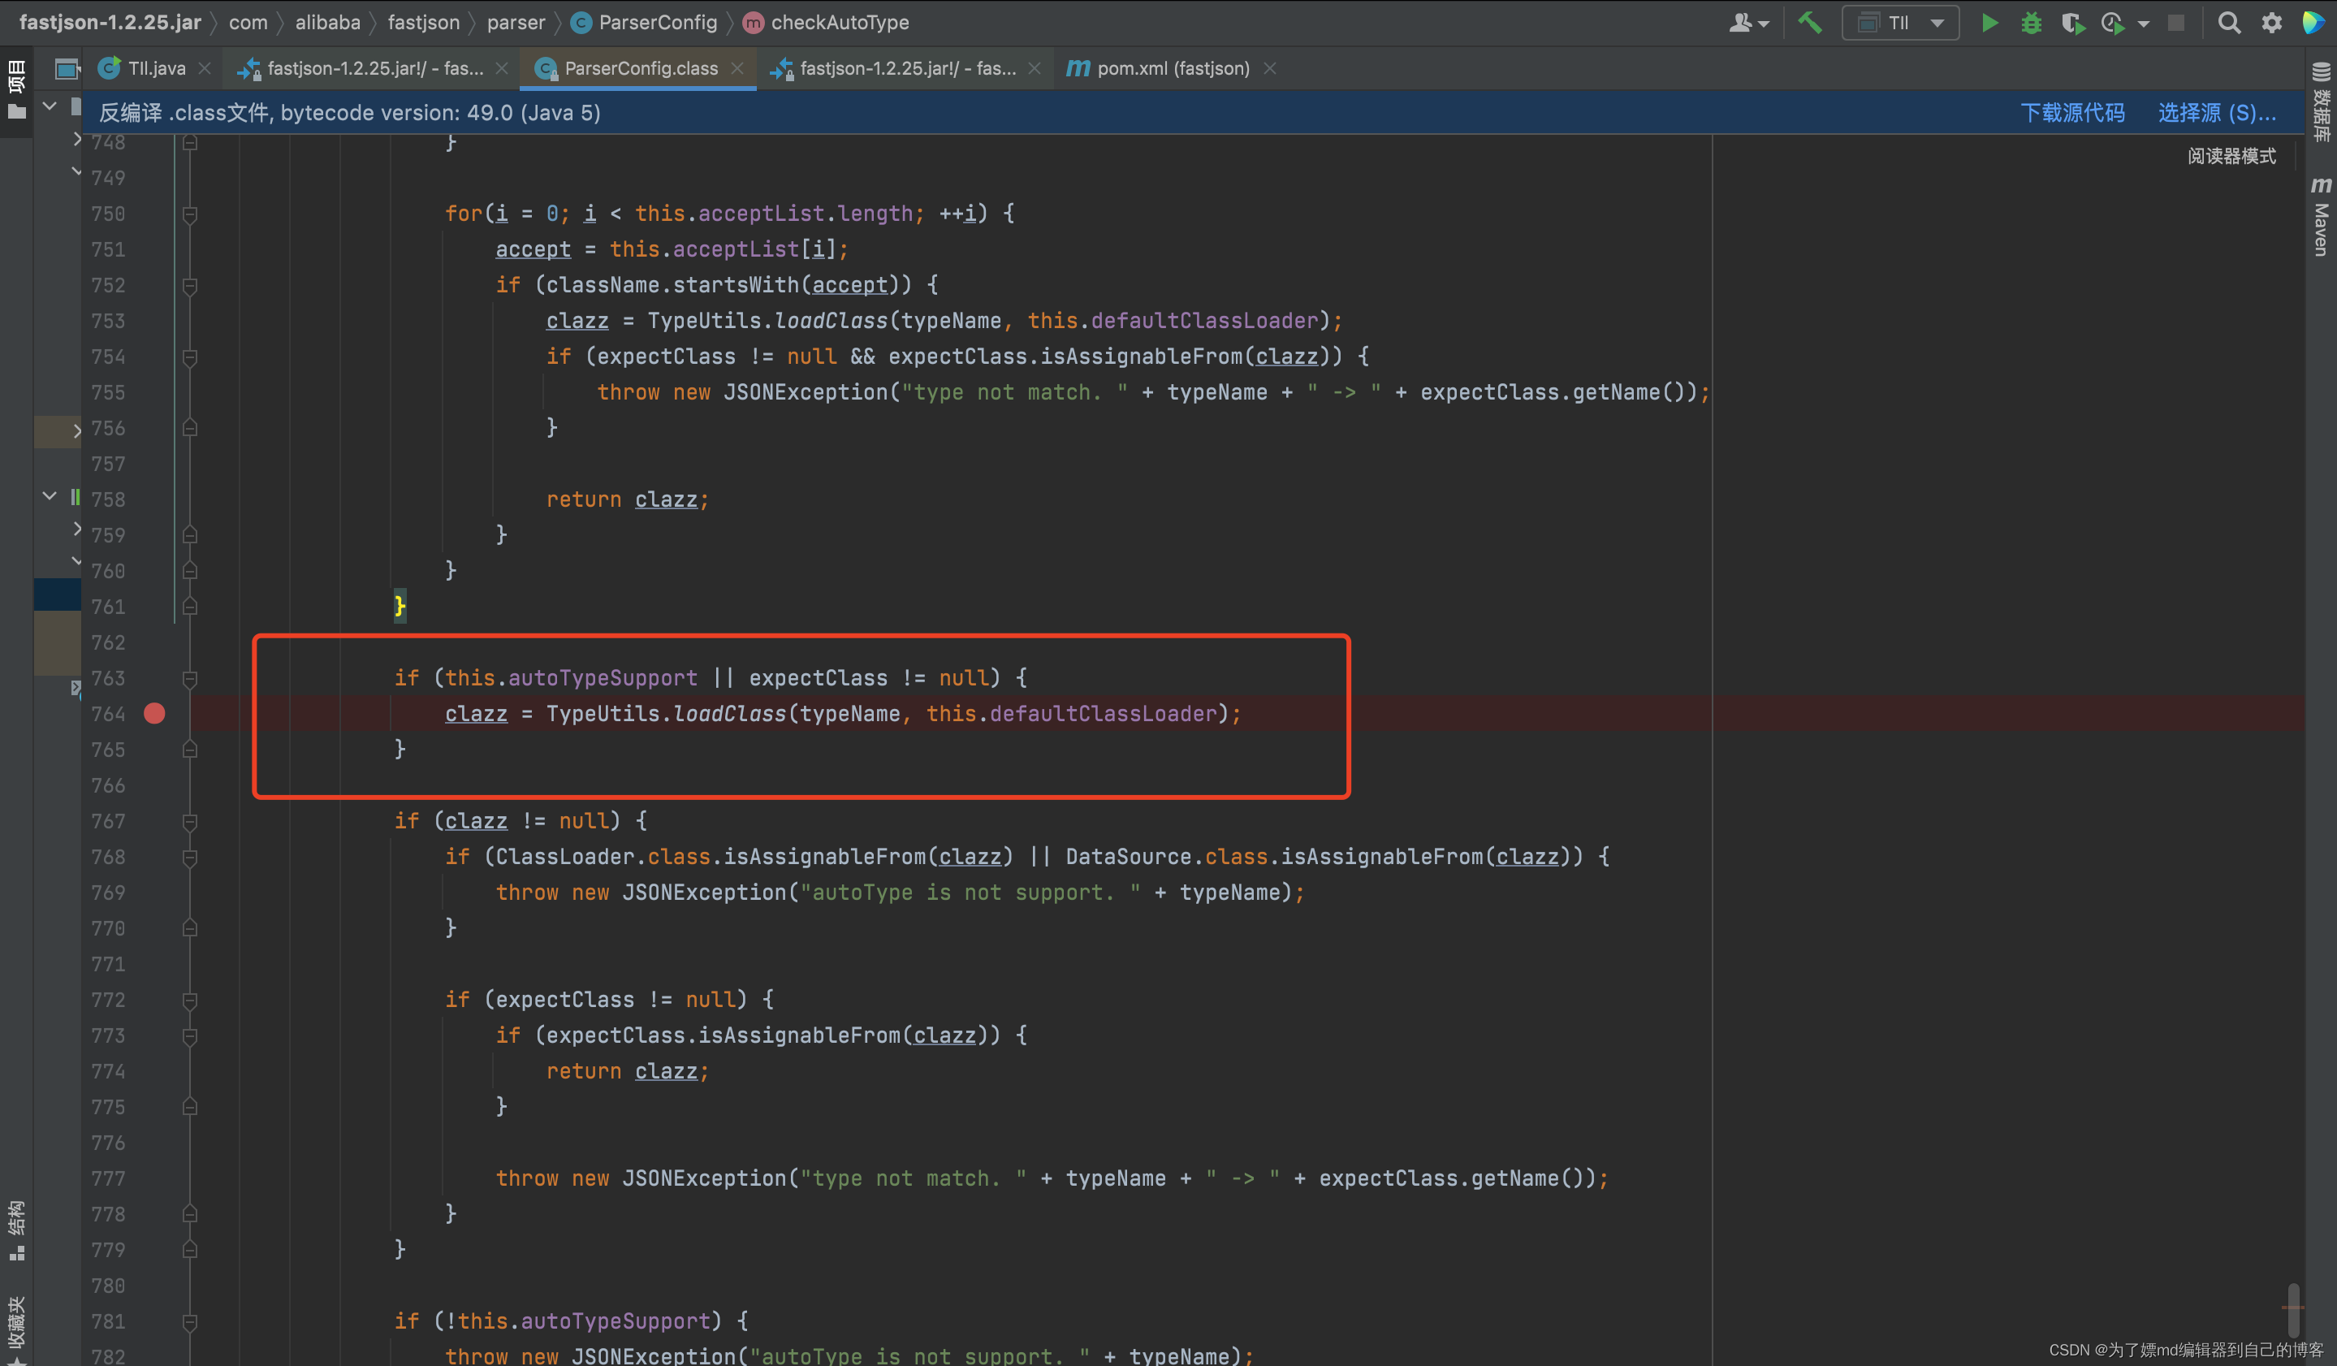Viewport: 2337px width, 1366px height.
Task: Close the TII.java tab
Action: [205, 68]
